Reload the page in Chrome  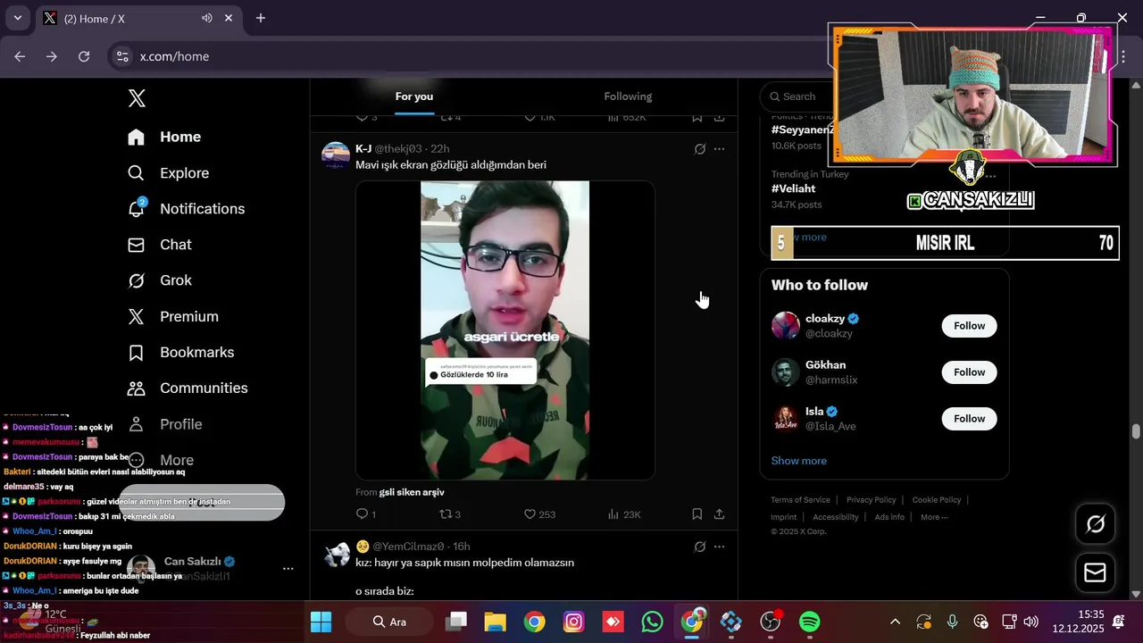point(84,56)
